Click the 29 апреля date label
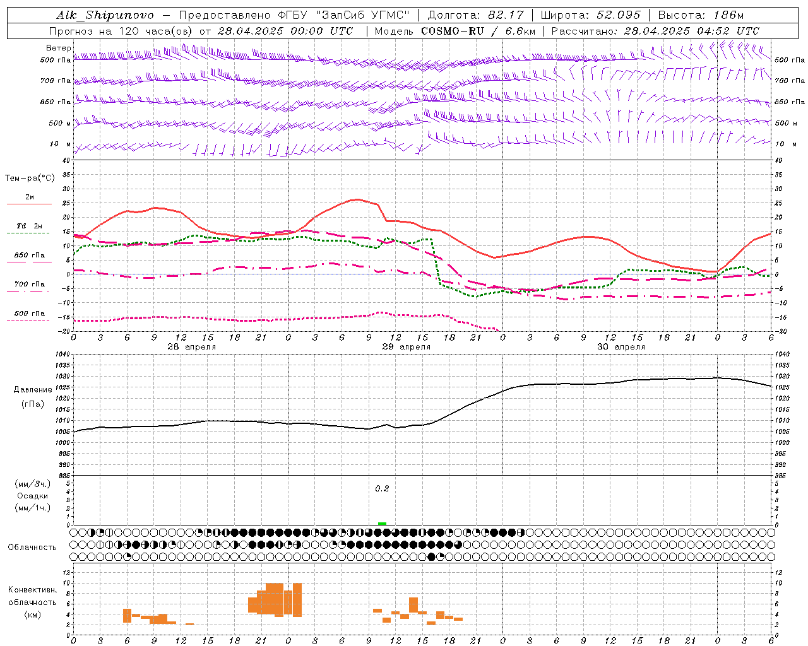Image resolution: width=808 pixels, height=646 pixels. [x=407, y=347]
